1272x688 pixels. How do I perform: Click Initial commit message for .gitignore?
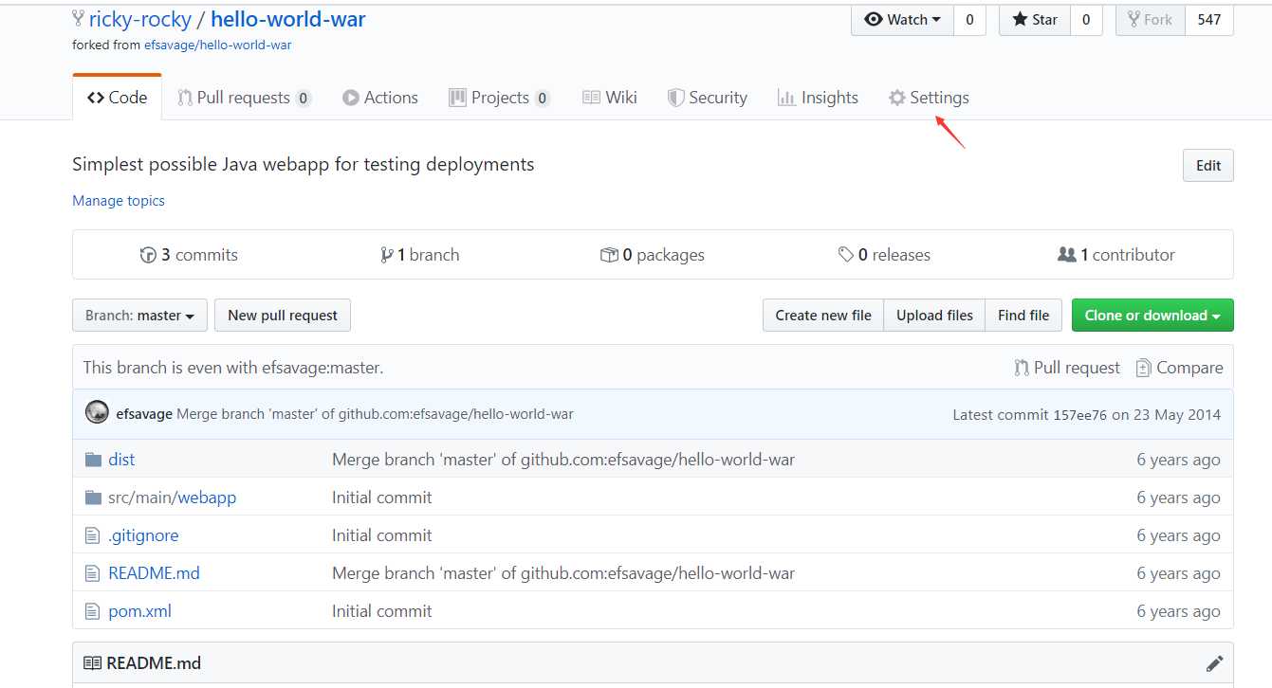pyautogui.click(x=381, y=535)
